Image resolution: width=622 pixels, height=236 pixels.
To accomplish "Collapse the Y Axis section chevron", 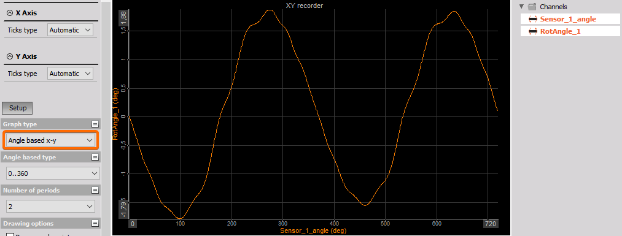I will [x=10, y=56].
